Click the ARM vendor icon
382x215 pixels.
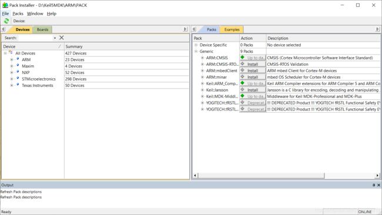[18, 59]
